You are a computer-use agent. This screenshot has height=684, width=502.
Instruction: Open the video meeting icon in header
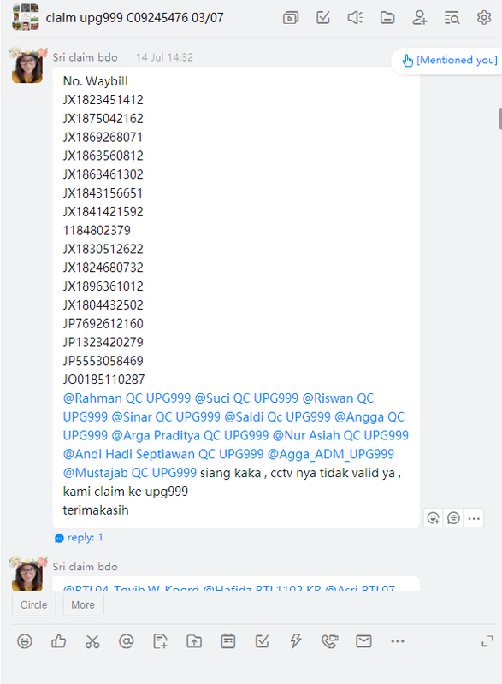point(291,18)
